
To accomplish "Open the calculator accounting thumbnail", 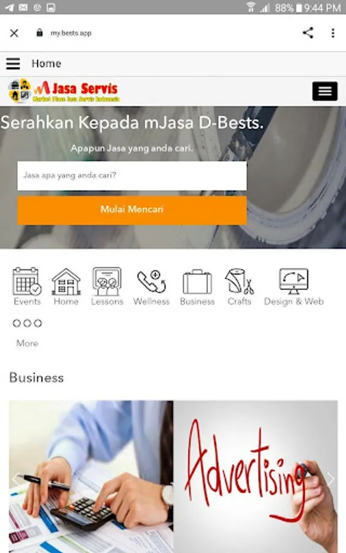I will 91,476.
